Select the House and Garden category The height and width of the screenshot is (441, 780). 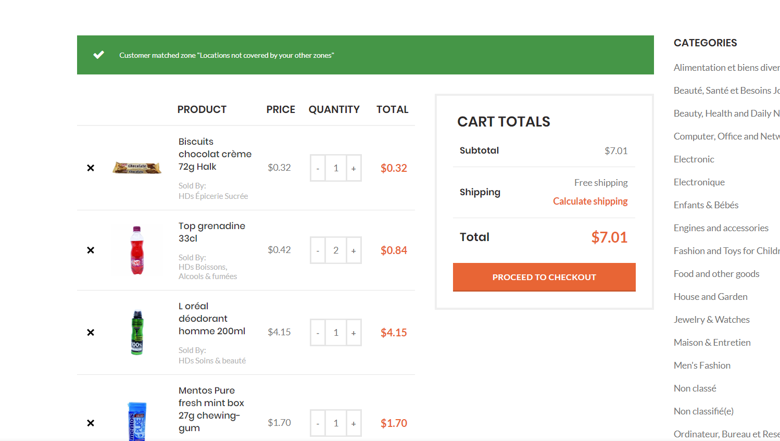point(710,297)
